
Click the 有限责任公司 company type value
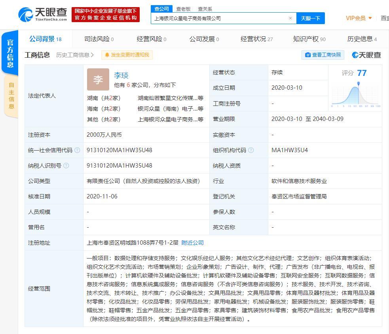[x=143, y=181]
